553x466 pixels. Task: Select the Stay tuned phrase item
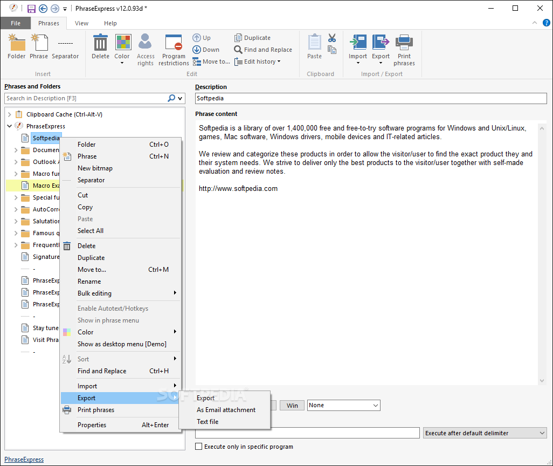pos(46,328)
